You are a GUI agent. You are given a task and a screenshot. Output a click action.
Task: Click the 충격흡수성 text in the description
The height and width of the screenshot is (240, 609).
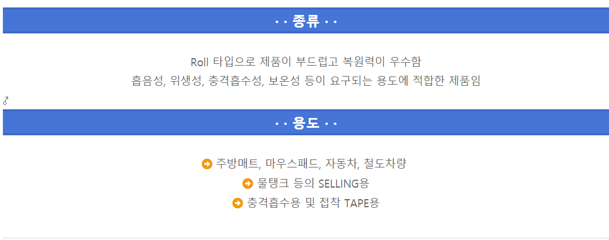234,81
